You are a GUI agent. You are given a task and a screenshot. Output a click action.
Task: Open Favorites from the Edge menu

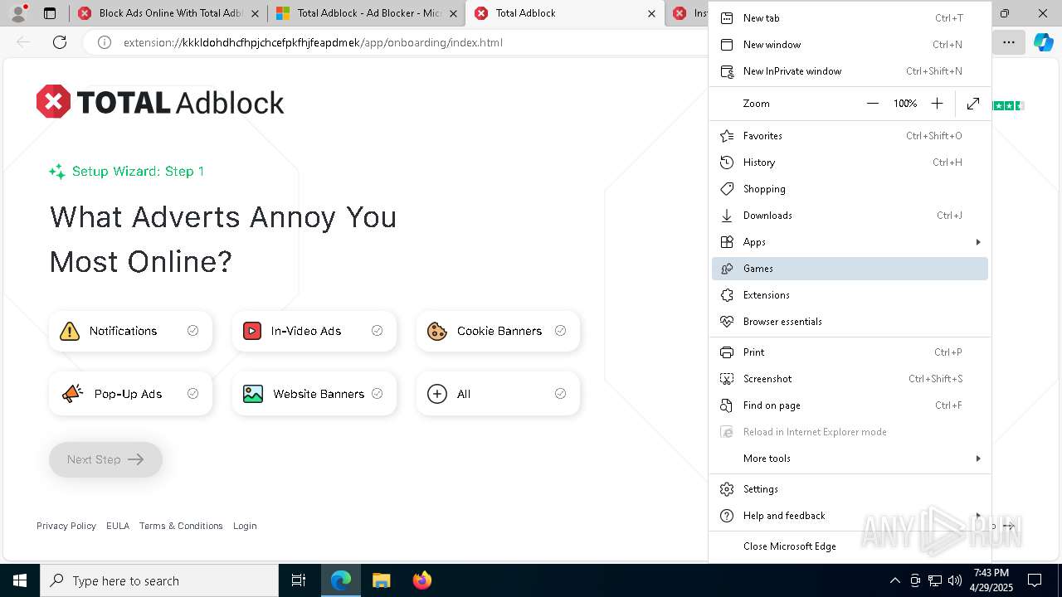[x=850, y=136]
